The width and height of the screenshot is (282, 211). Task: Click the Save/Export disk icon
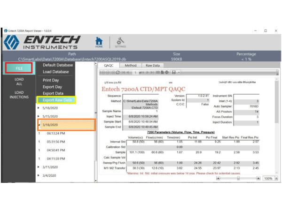[x=174, y=72]
